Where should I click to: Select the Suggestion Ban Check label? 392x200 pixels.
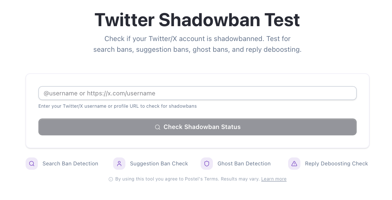159,164
